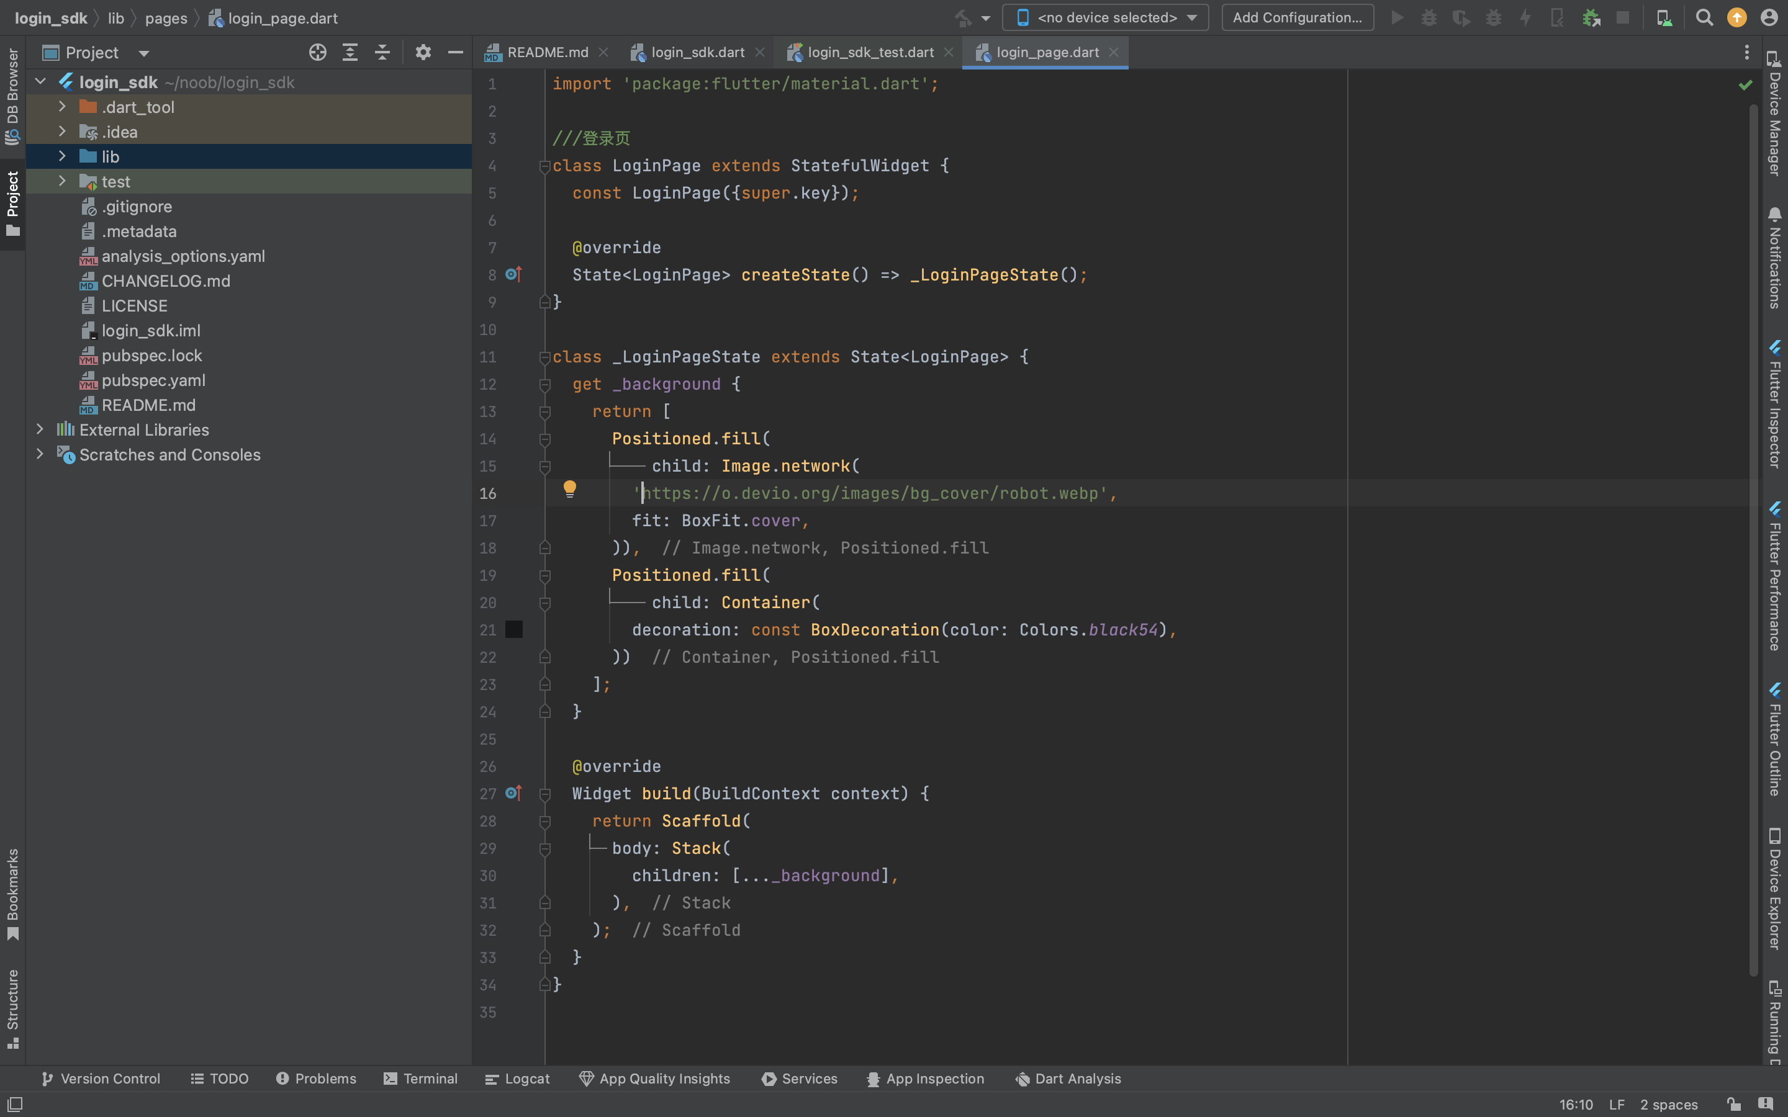Open Project panel gear options

pyautogui.click(x=423, y=53)
